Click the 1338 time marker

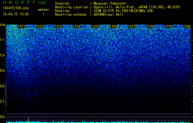tap(150, 26)
